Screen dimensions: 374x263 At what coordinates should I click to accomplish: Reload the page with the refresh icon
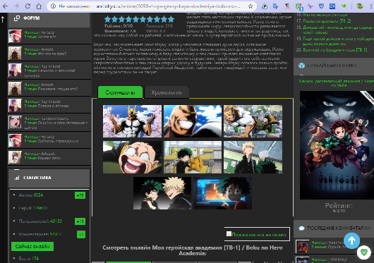coord(28,6)
